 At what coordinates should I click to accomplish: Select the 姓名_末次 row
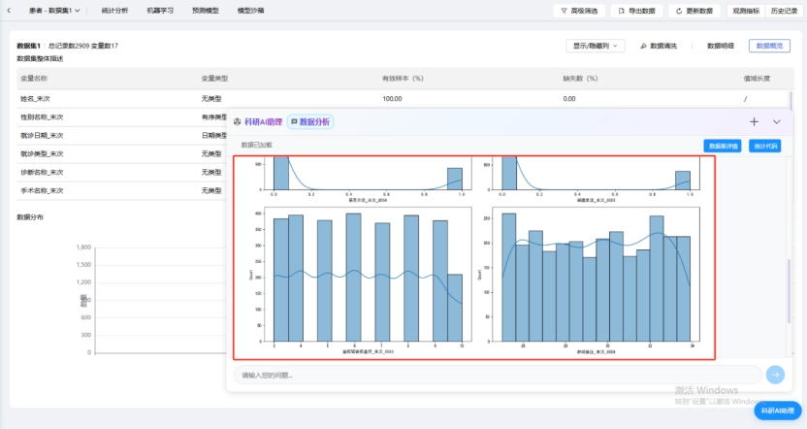click(x=403, y=99)
